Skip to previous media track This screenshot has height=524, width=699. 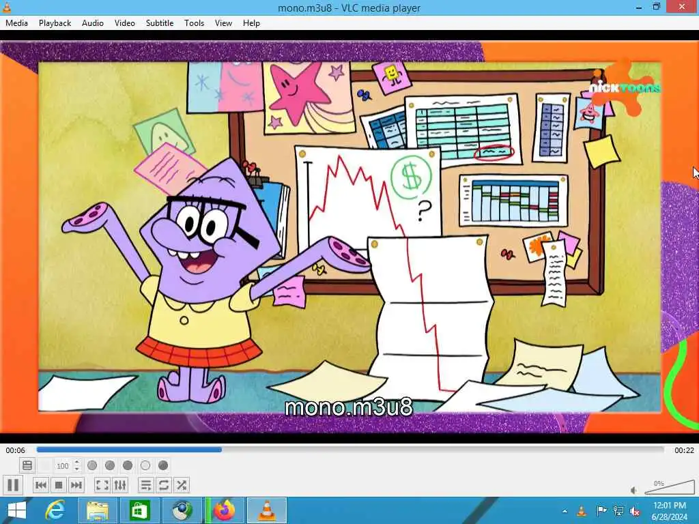[40, 485]
